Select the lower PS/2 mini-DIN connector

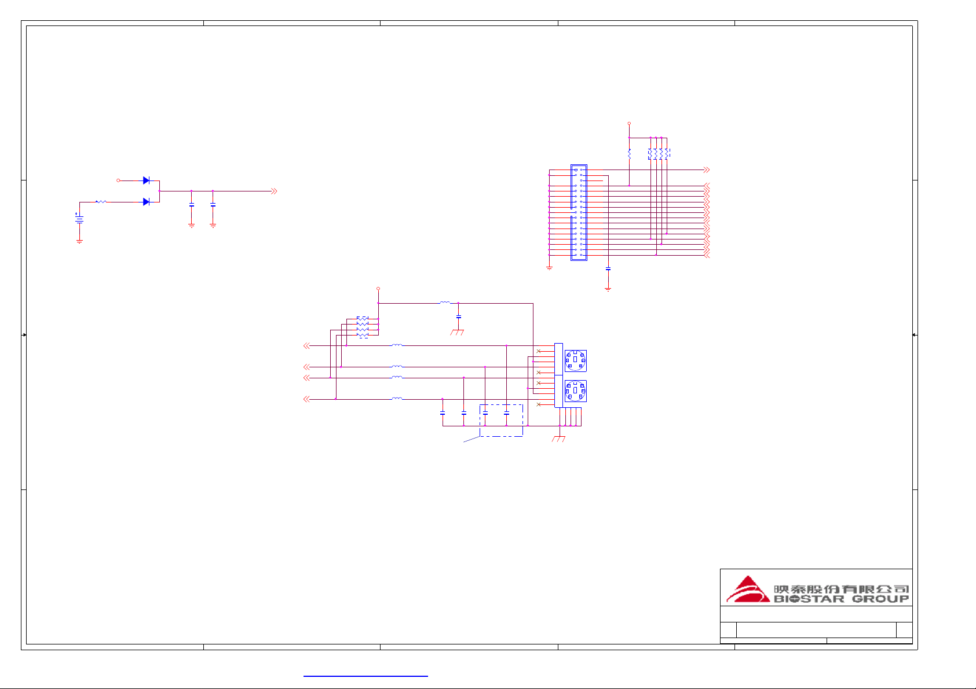(575, 391)
